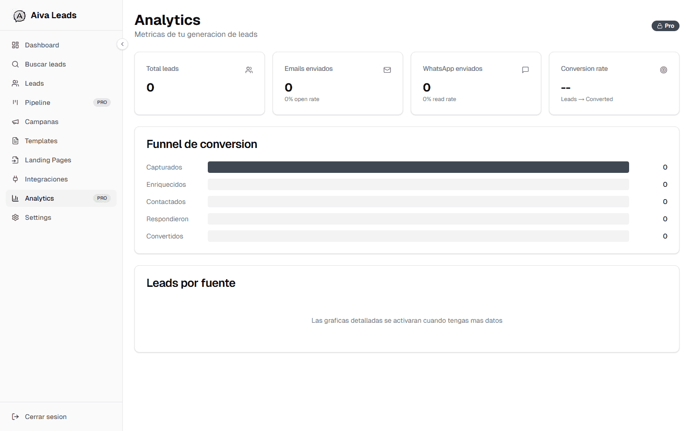The width and height of the screenshot is (691, 431).
Task: Click the Leads por fuente heading
Action: coord(191,283)
